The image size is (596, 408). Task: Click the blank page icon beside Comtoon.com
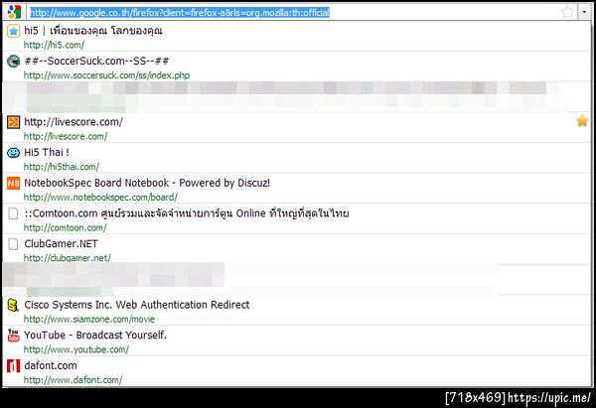click(13, 213)
